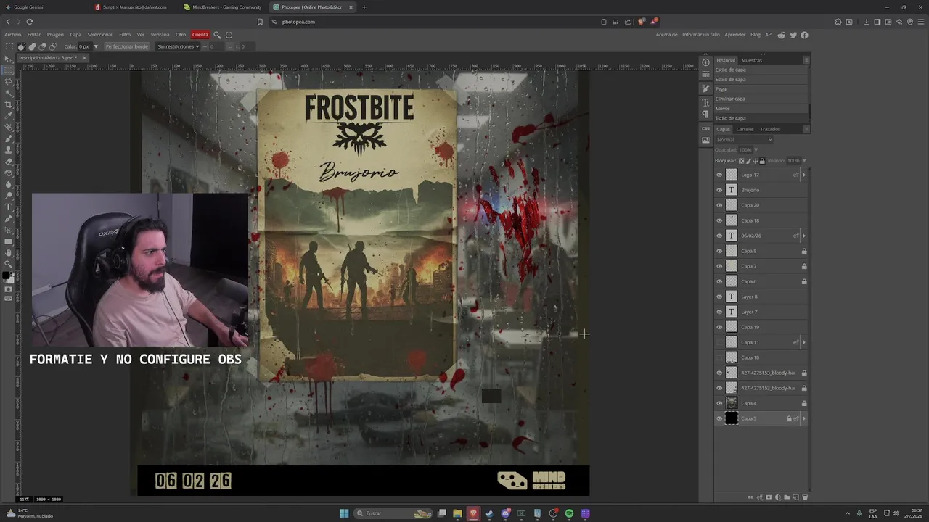Open the Informar un fallo link
Image resolution: width=929 pixels, height=522 pixels.
pos(701,35)
